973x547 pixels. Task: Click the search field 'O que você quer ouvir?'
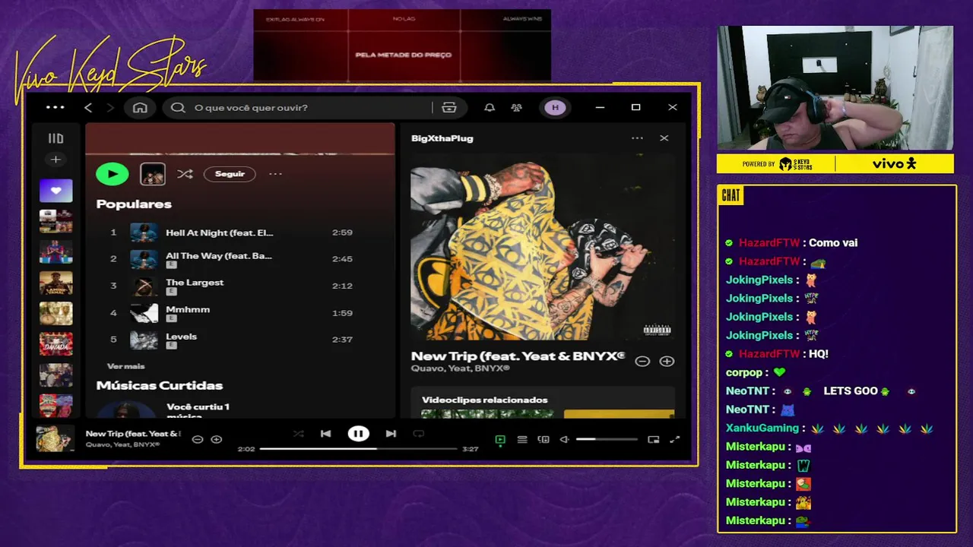(304, 108)
